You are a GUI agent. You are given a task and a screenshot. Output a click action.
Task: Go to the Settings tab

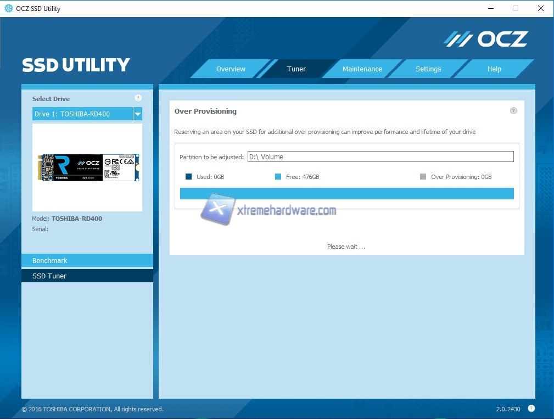tap(428, 69)
